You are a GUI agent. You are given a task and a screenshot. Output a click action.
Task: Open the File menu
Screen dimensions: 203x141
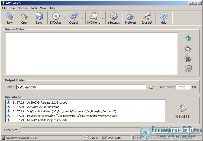pos(4,8)
